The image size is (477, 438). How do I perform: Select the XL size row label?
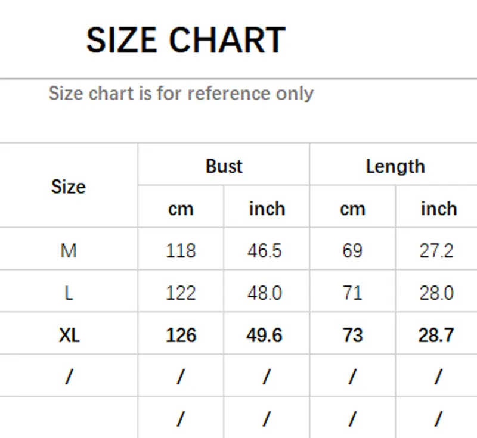click(x=69, y=335)
